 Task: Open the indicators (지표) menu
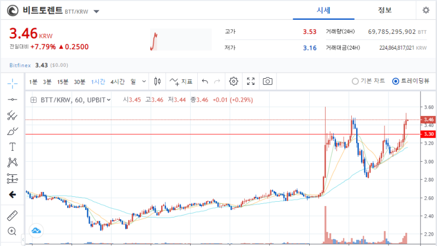(x=181, y=81)
